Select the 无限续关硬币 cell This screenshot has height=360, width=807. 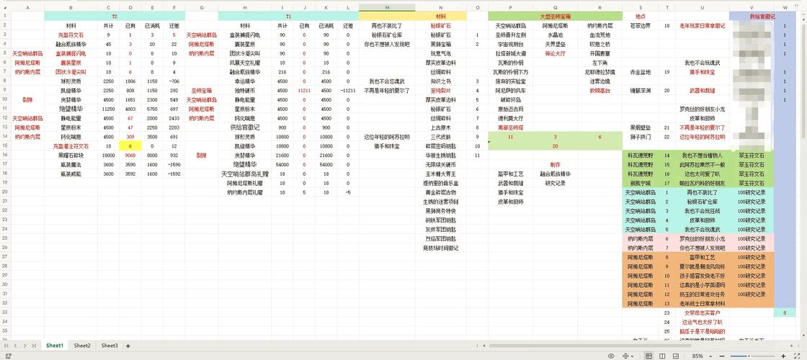tap(441, 165)
